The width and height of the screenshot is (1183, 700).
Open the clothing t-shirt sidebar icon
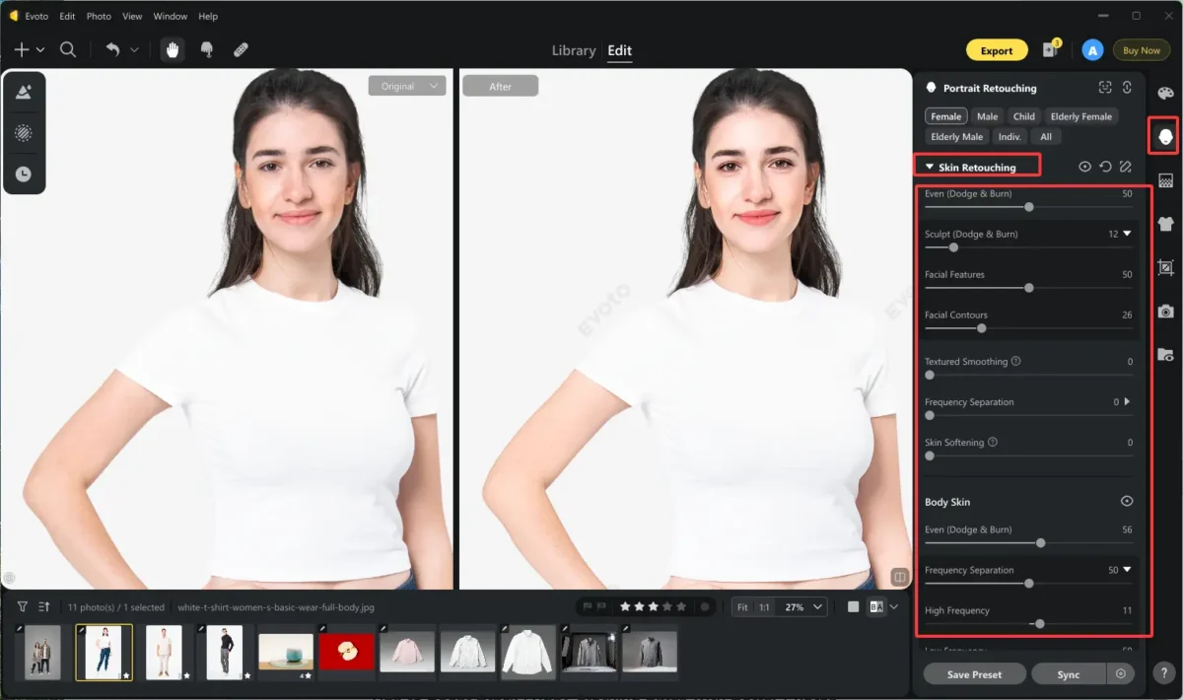point(1165,224)
